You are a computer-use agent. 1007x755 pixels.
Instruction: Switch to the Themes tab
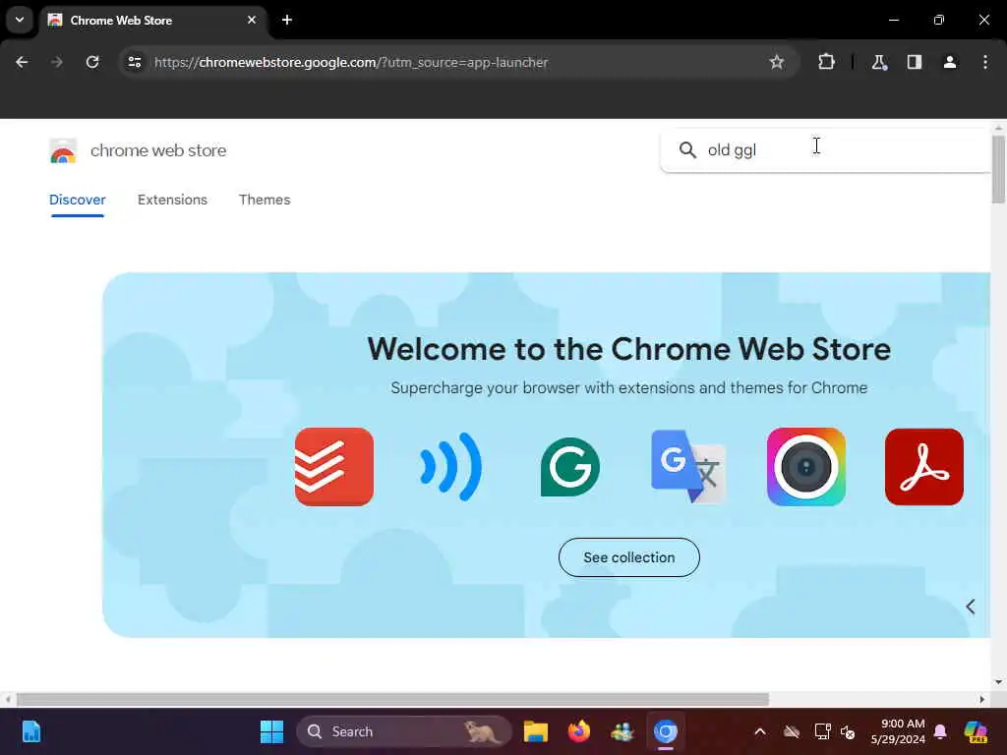pos(265,200)
